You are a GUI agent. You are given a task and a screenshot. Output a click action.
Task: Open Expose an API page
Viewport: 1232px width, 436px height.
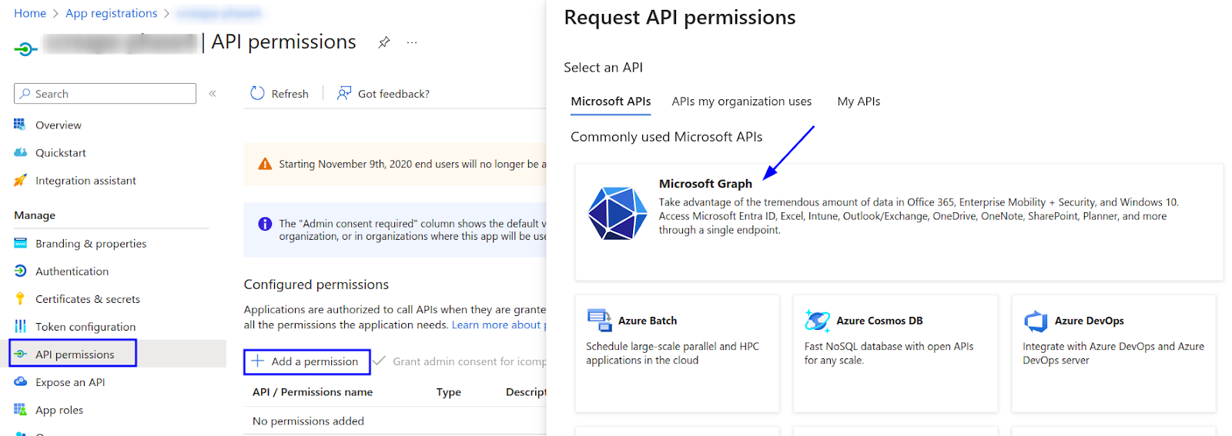pyautogui.click(x=70, y=381)
